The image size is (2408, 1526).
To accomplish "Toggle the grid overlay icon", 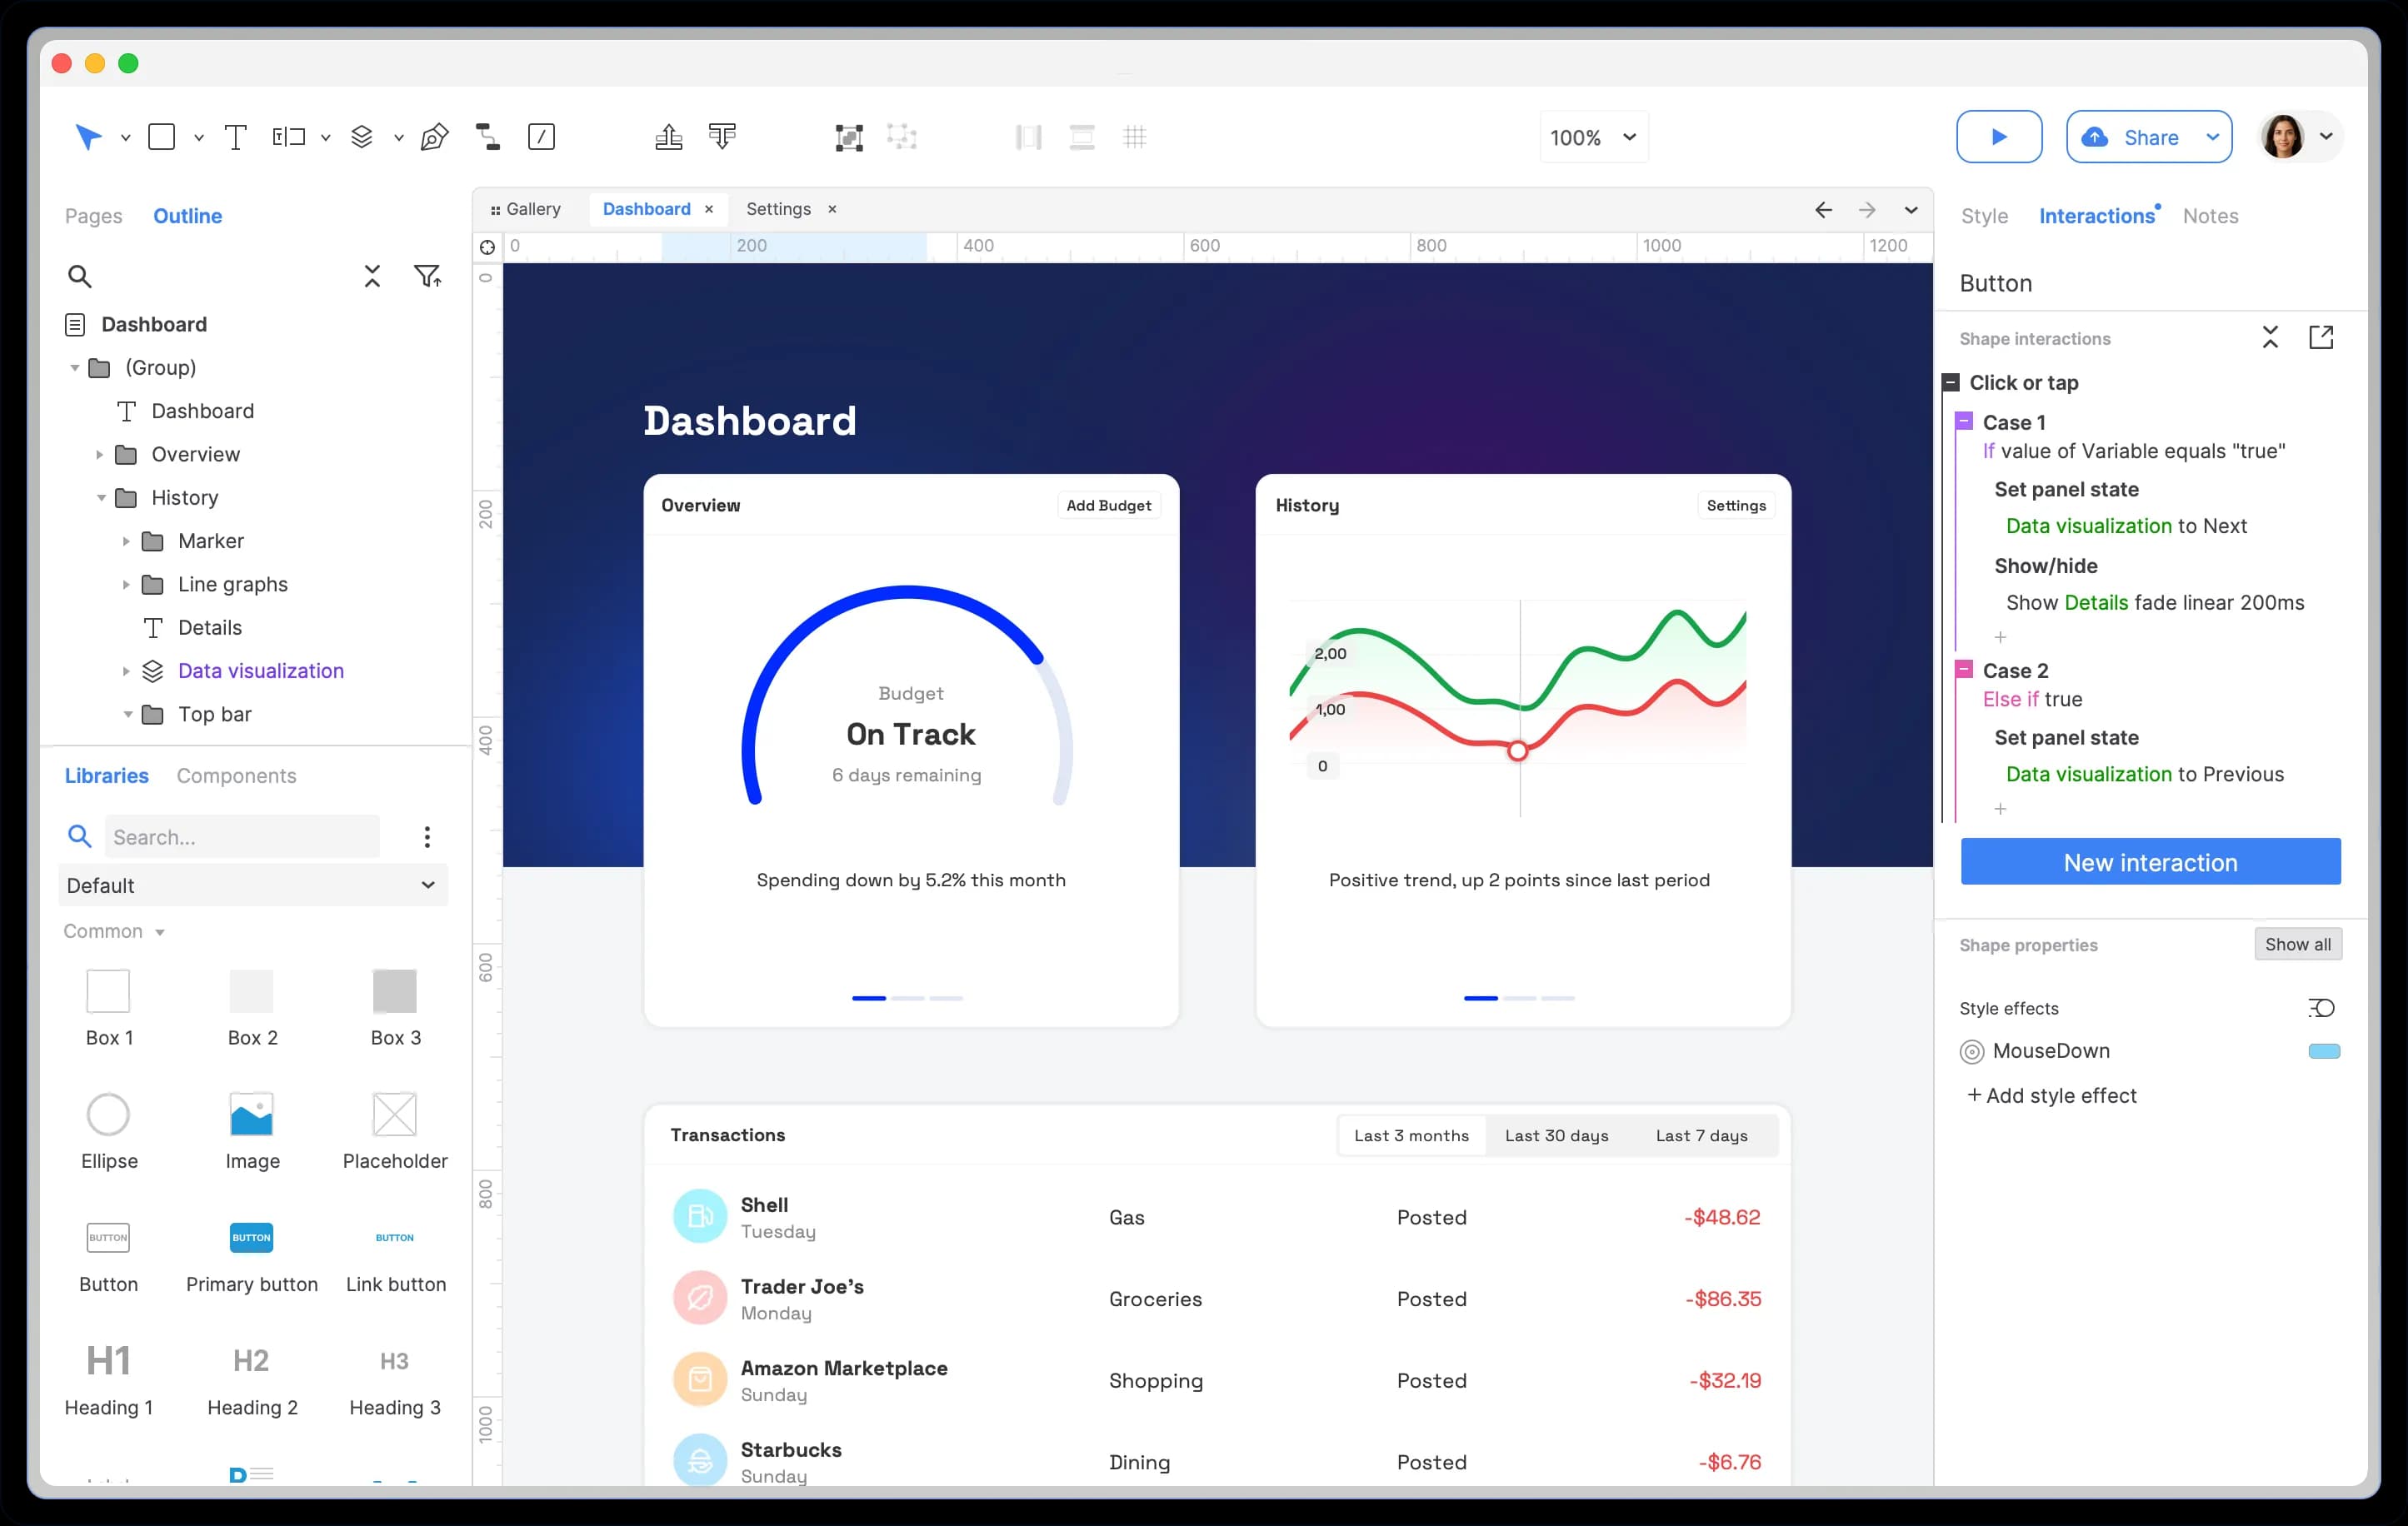I will tap(1135, 137).
